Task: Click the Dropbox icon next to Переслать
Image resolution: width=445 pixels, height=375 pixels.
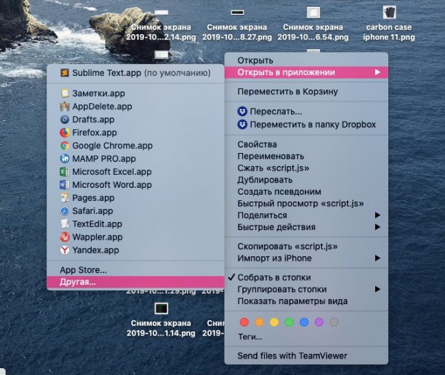Action: click(x=242, y=111)
